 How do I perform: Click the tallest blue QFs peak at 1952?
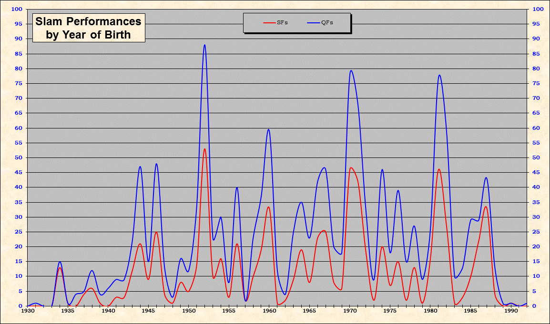pos(204,45)
